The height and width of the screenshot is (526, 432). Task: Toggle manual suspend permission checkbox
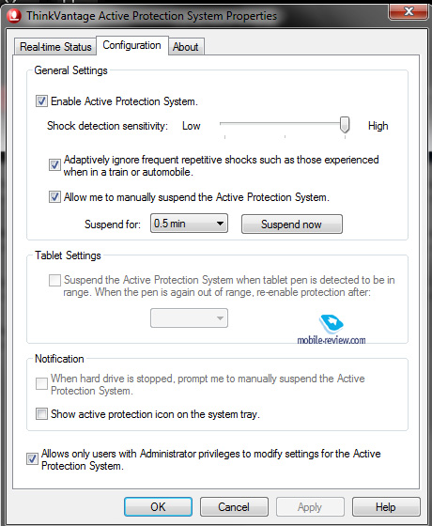(x=54, y=197)
